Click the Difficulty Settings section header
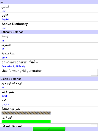This screenshot has width=98, height=131. [x=49, y=32]
